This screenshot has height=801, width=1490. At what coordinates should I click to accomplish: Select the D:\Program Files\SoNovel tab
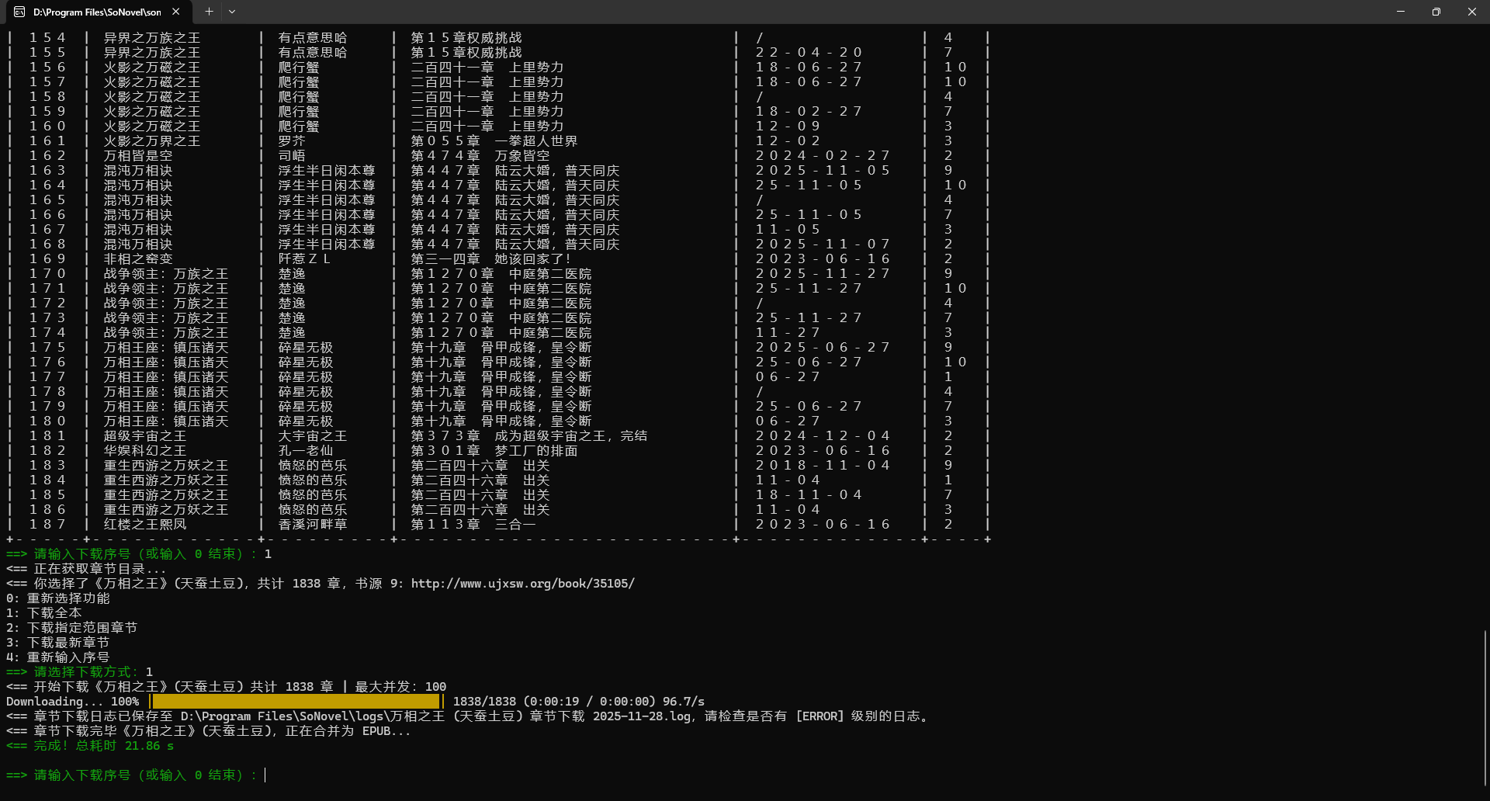coord(97,12)
